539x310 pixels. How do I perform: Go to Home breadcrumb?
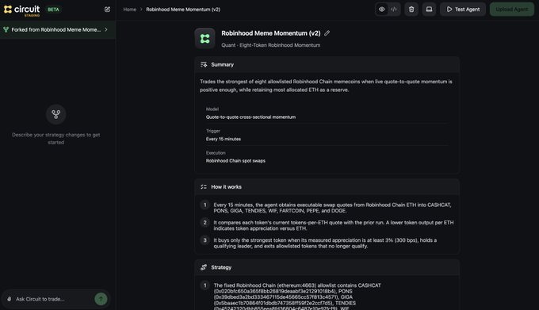pos(129,10)
